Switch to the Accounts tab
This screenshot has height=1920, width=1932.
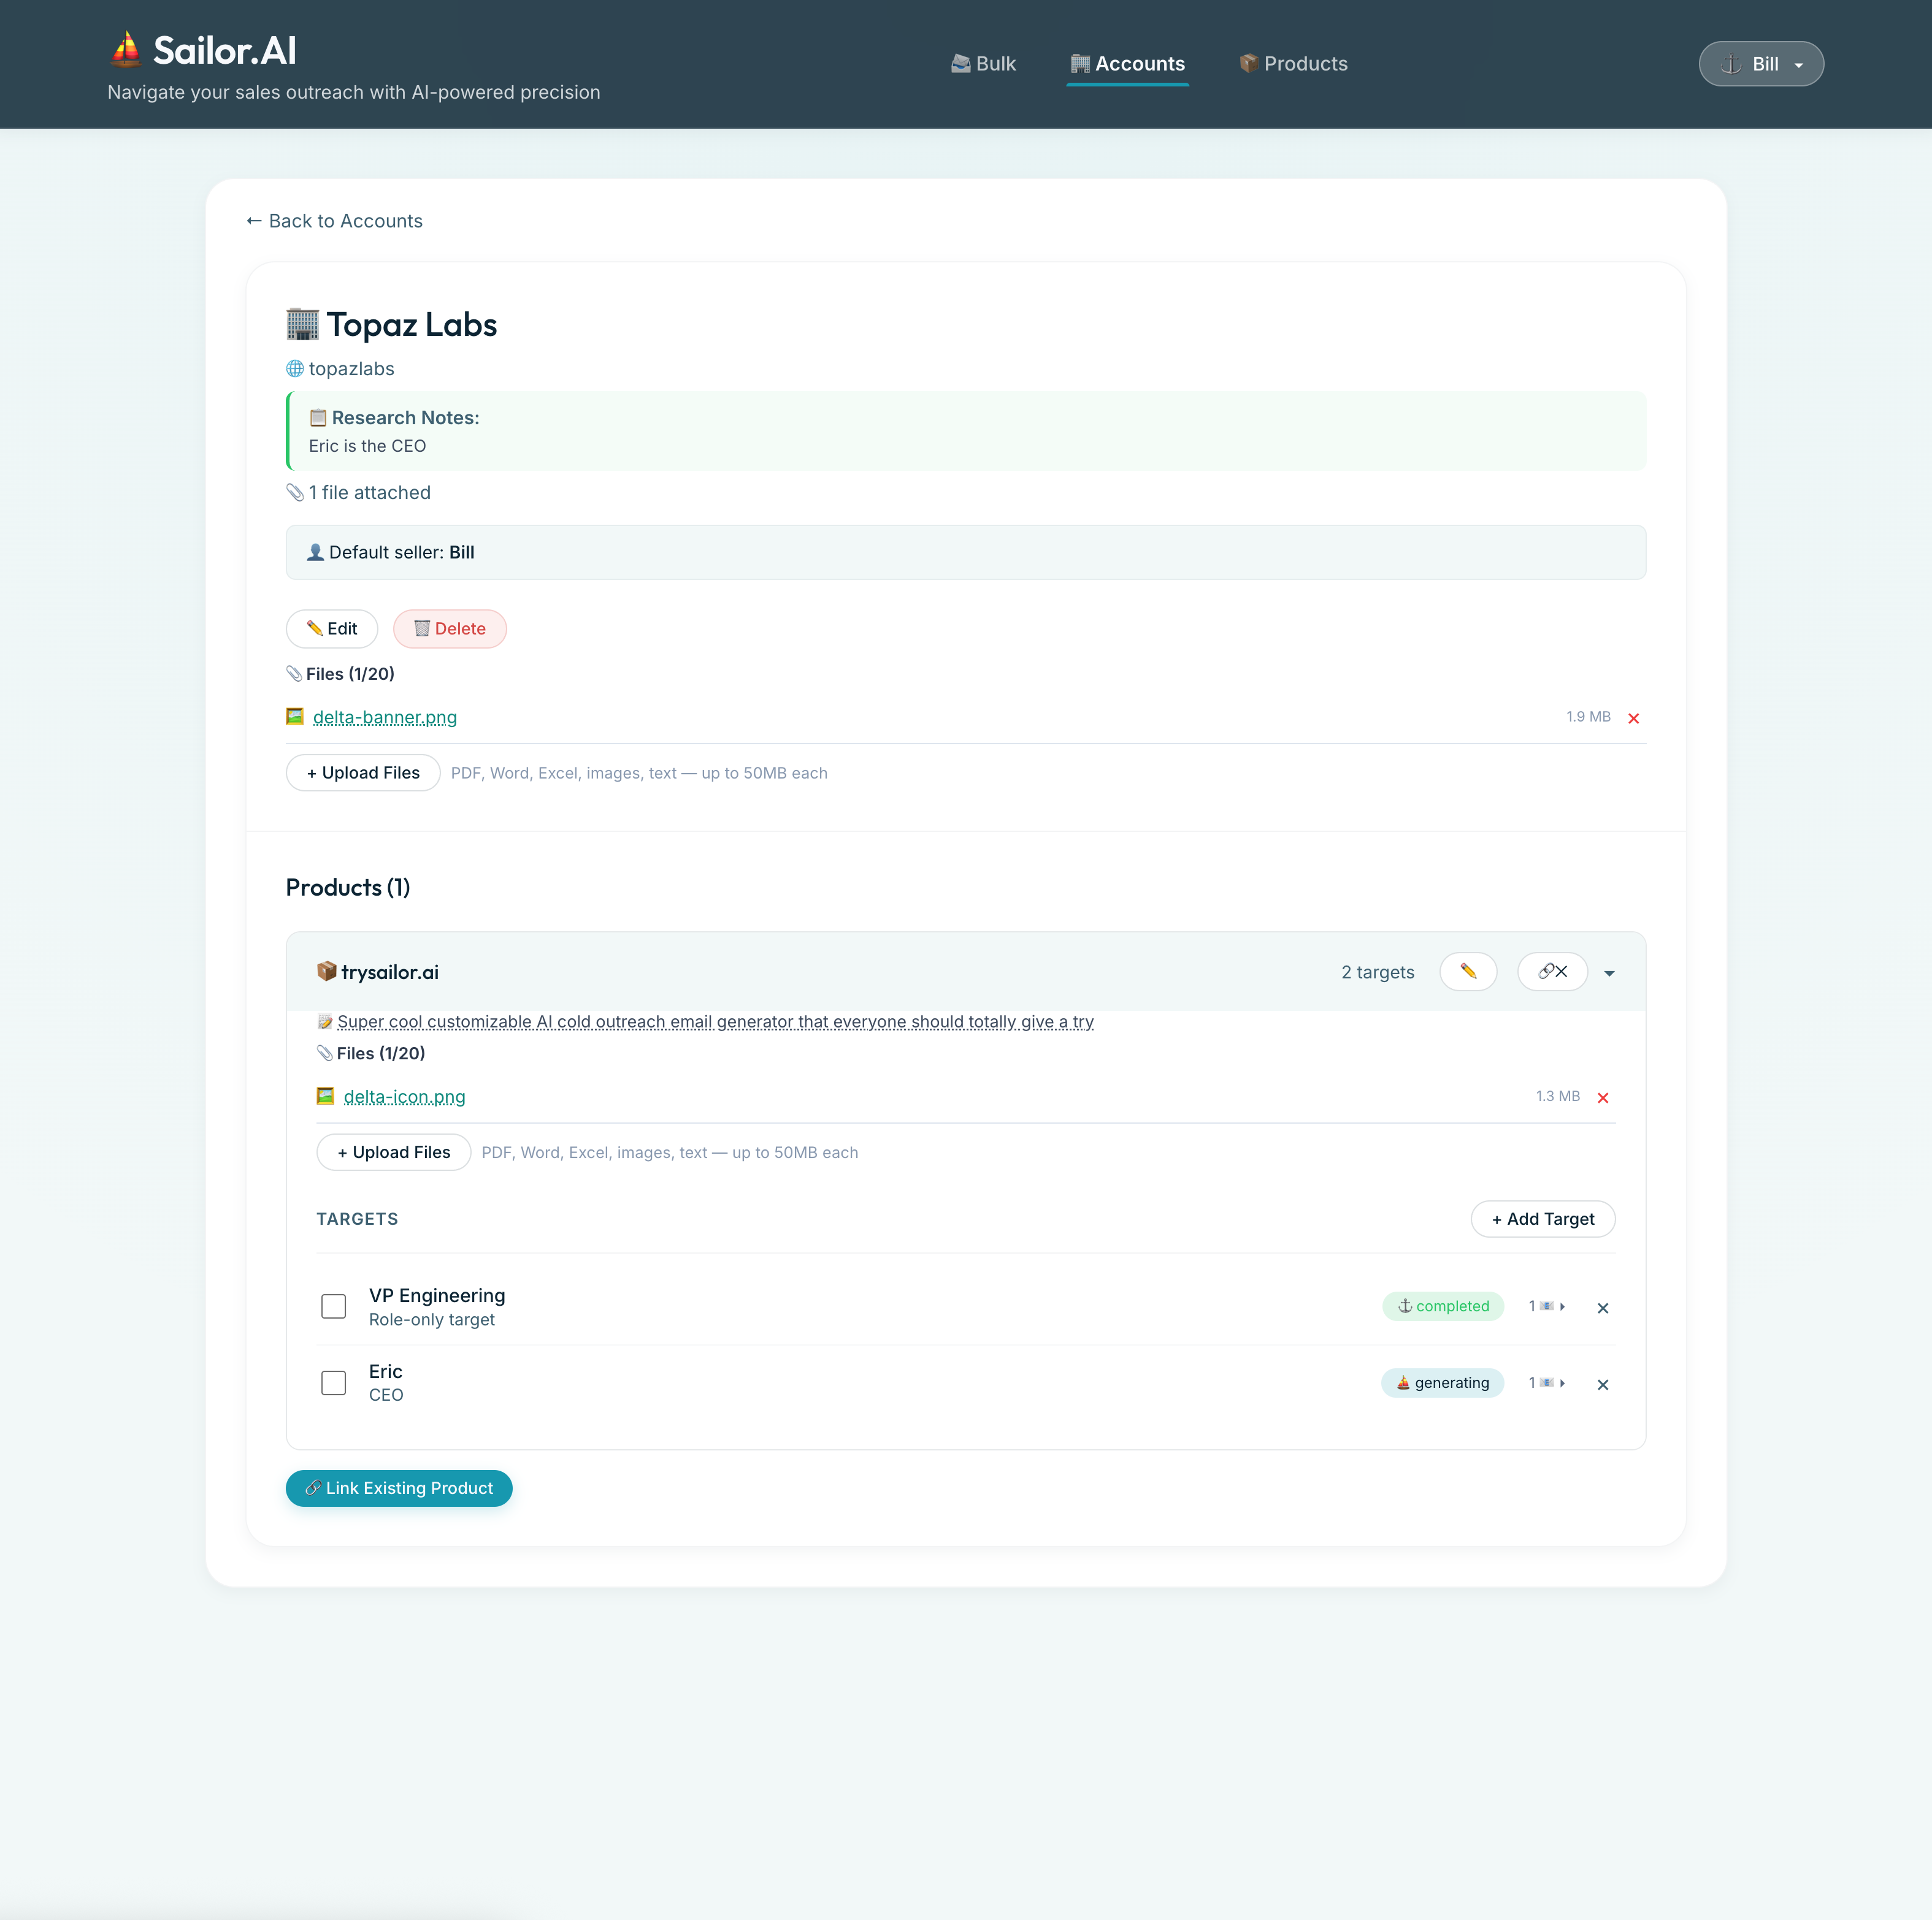coord(1127,63)
